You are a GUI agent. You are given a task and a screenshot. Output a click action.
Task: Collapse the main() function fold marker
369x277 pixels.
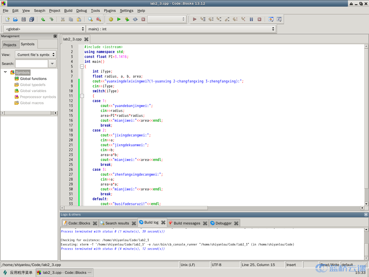[x=82, y=66]
